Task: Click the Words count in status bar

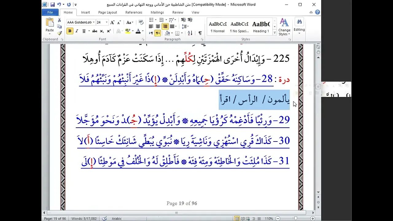Action: [84, 219]
